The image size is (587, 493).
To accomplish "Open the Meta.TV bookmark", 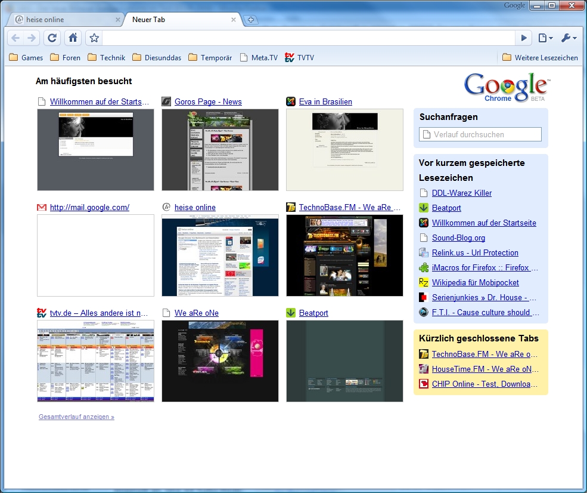I will click(x=259, y=58).
